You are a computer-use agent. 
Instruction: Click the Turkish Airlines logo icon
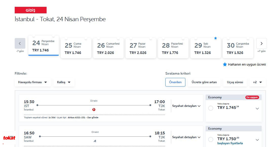pos(94,109)
